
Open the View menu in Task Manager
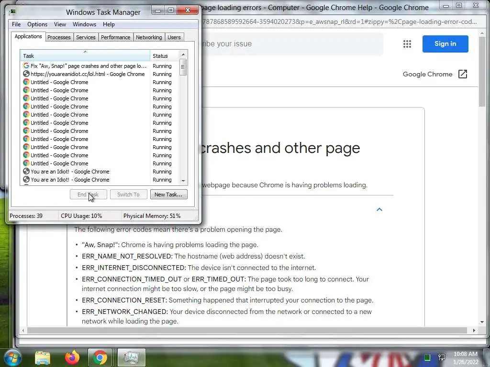pyautogui.click(x=60, y=24)
